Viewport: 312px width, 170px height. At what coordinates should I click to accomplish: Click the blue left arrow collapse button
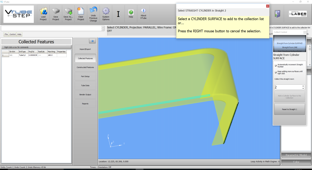[92, 41]
